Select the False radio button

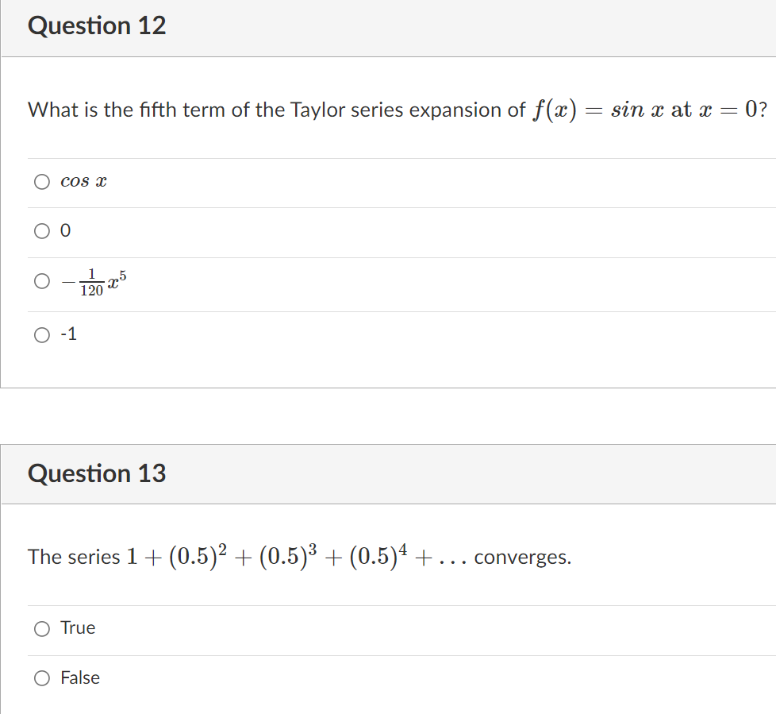click(42, 678)
